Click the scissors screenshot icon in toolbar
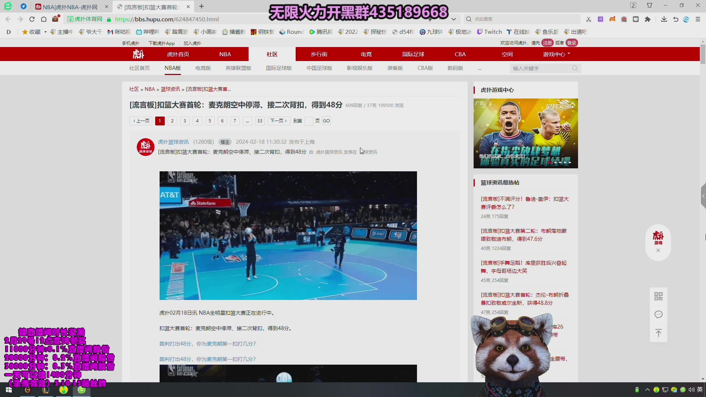This screenshot has height=397, width=706. point(589,19)
